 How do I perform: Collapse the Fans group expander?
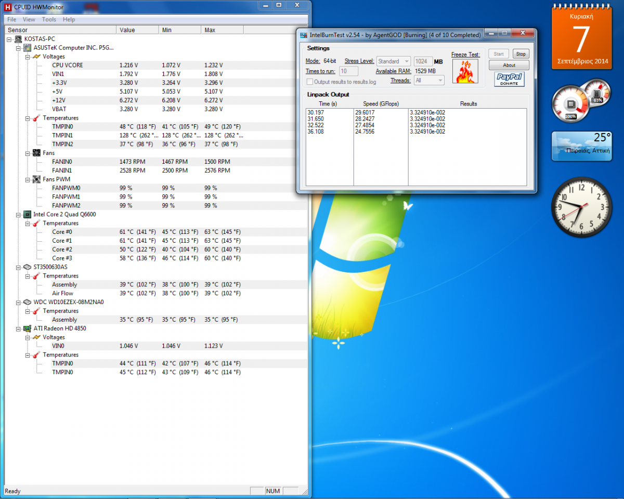pos(28,153)
